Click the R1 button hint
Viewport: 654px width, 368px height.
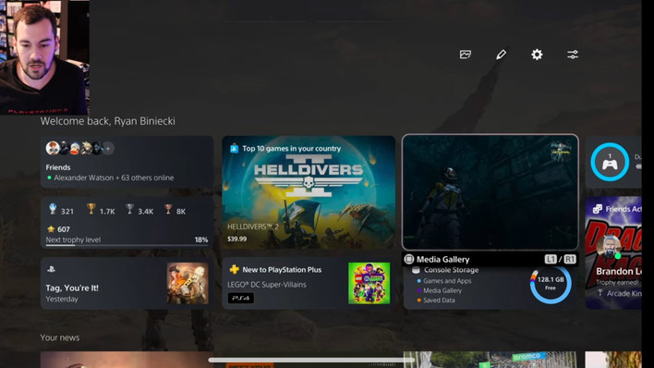[x=570, y=260]
